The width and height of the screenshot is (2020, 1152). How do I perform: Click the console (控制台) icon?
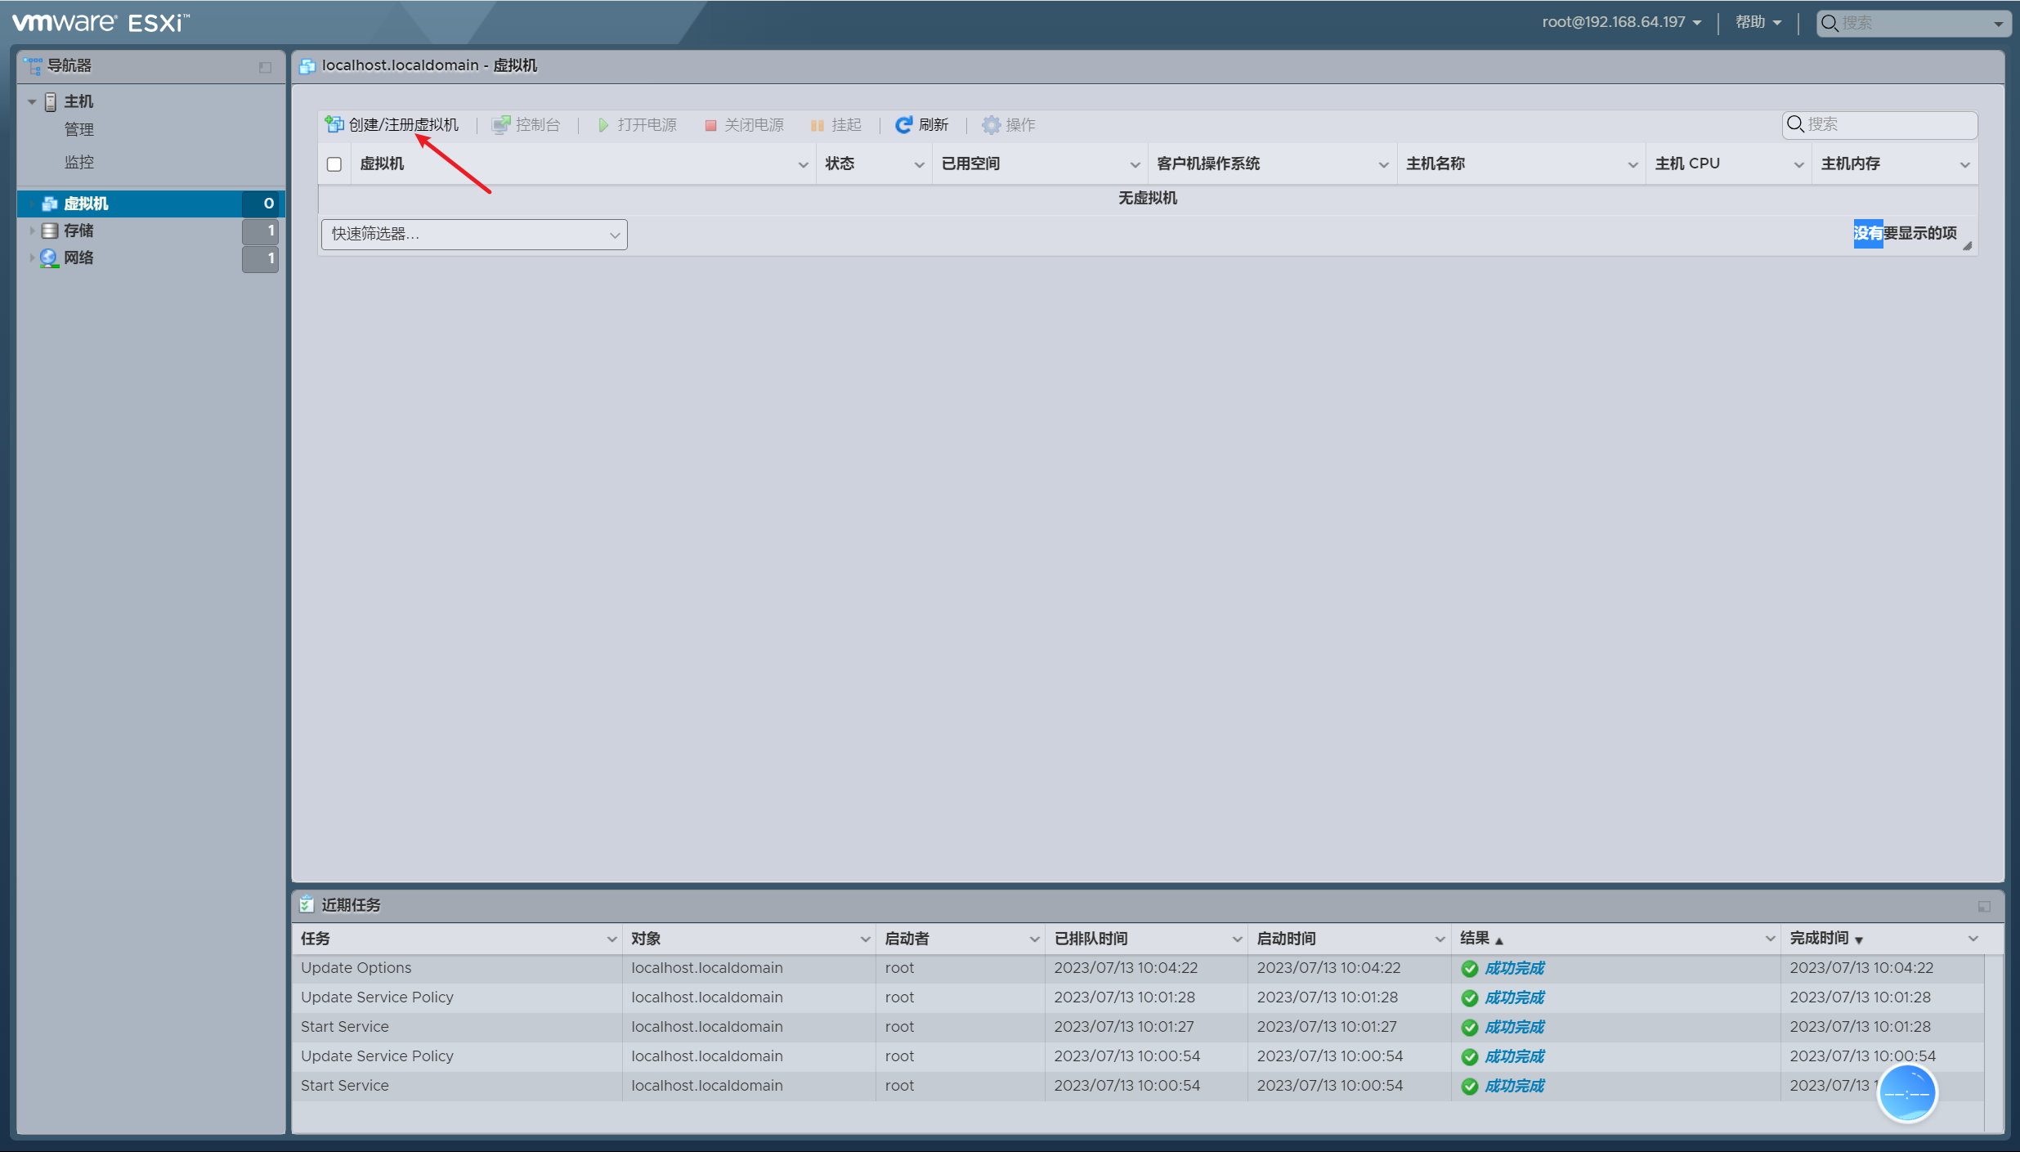(x=500, y=124)
